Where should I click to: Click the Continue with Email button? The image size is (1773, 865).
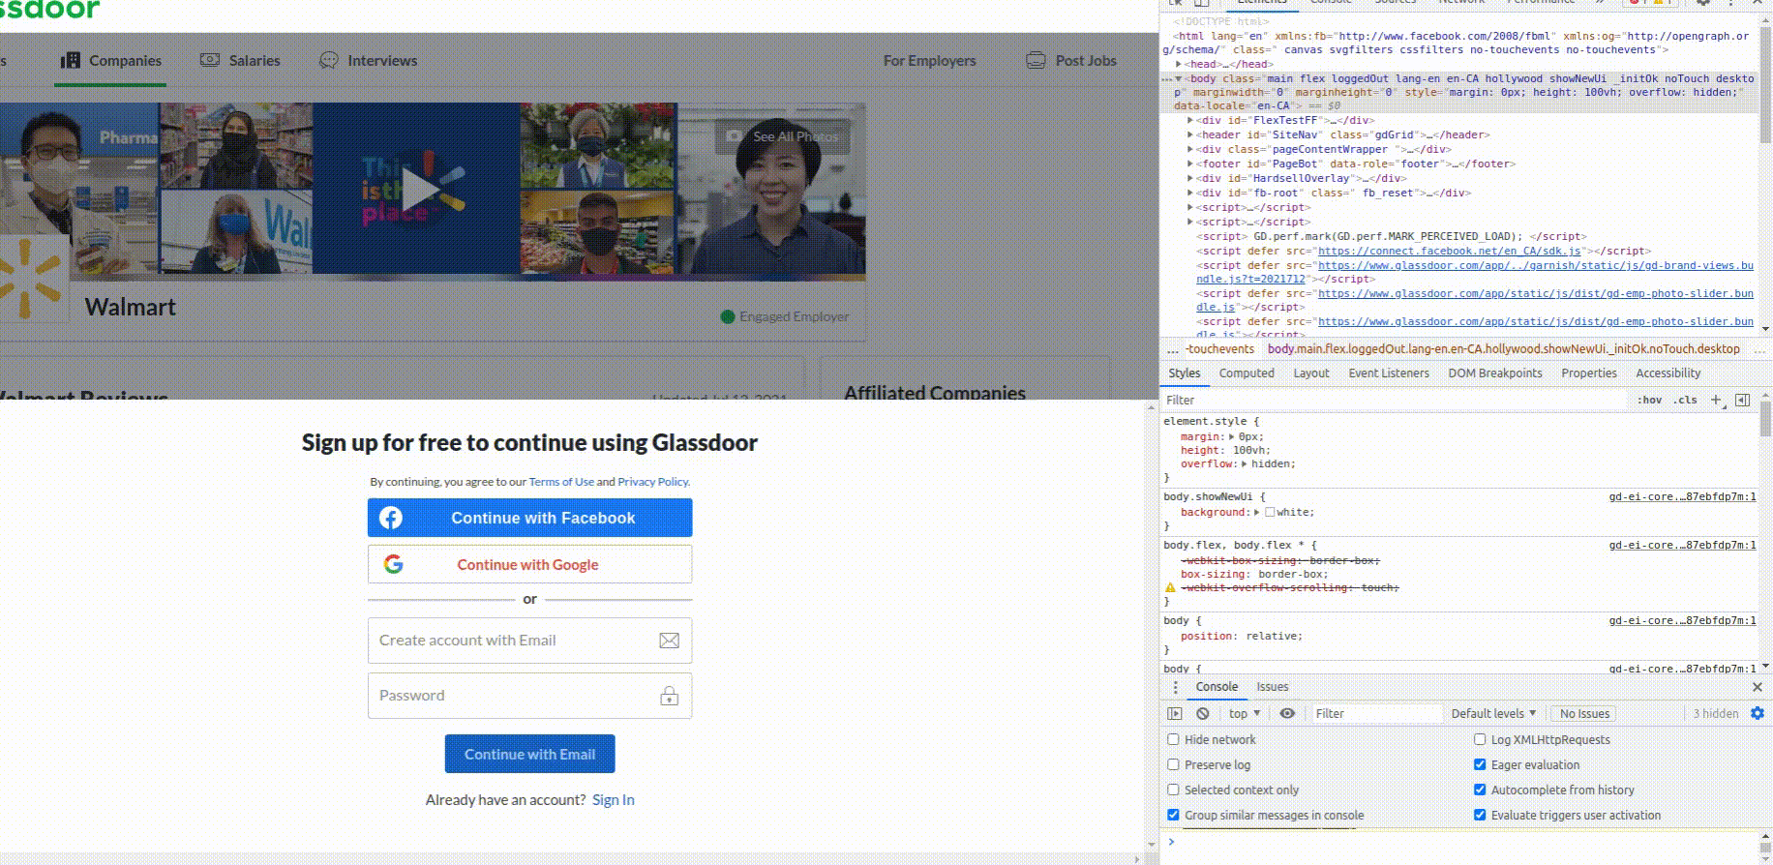point(529,754)
